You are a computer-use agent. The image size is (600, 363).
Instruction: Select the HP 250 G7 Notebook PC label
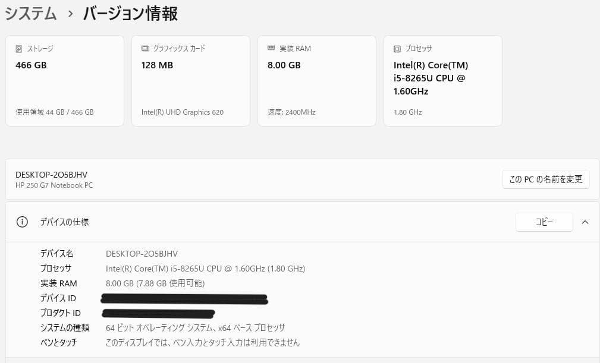(54, 185)
